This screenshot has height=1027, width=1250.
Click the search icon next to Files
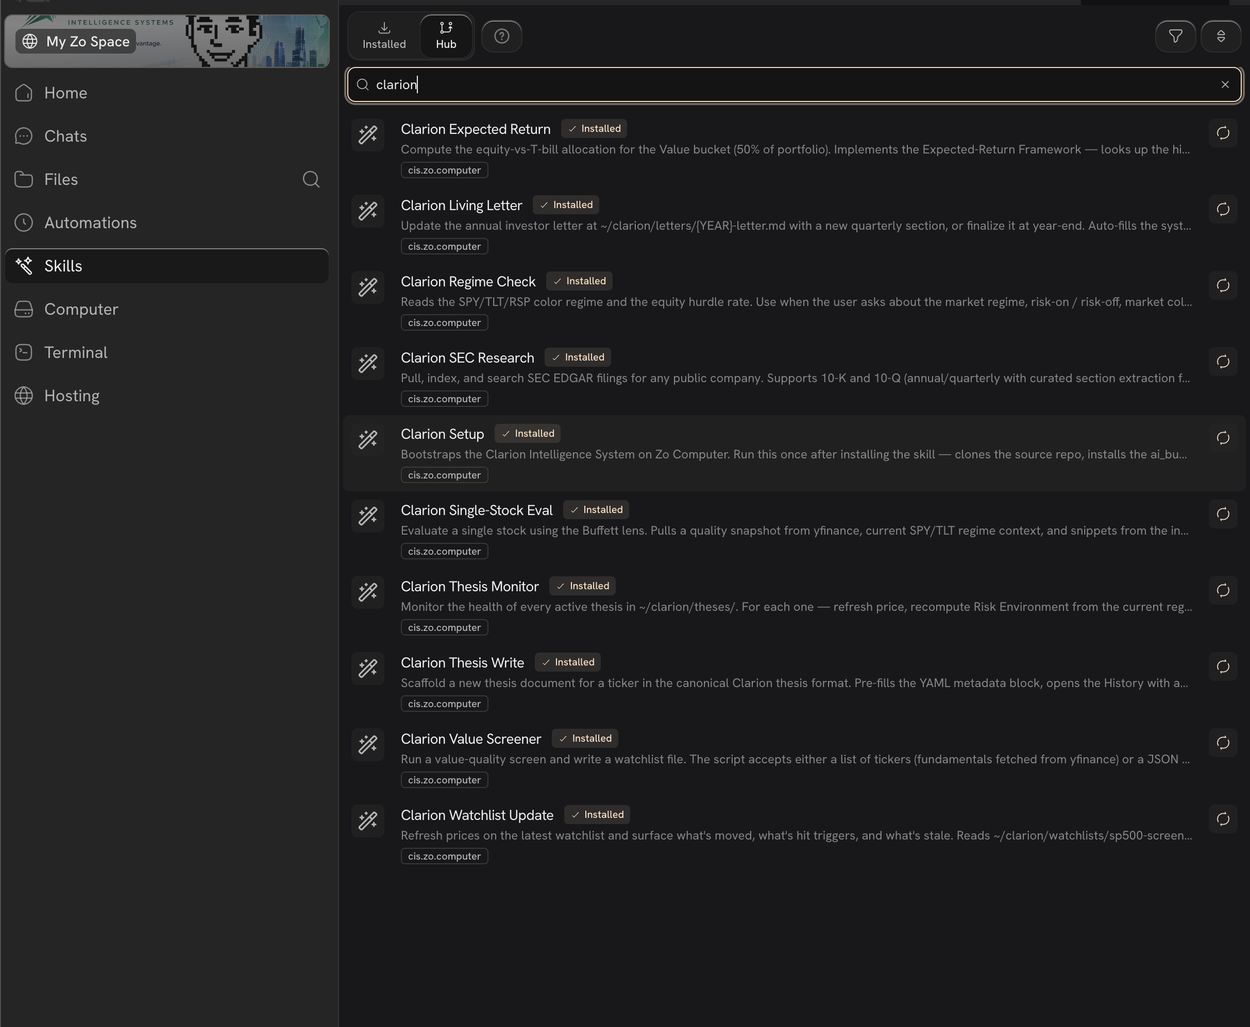click(311, 179)
